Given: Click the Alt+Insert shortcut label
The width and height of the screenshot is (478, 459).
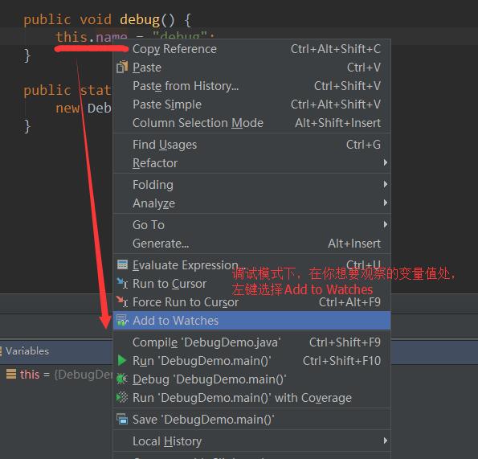Looking at the screenshot, I should [354, 244].
